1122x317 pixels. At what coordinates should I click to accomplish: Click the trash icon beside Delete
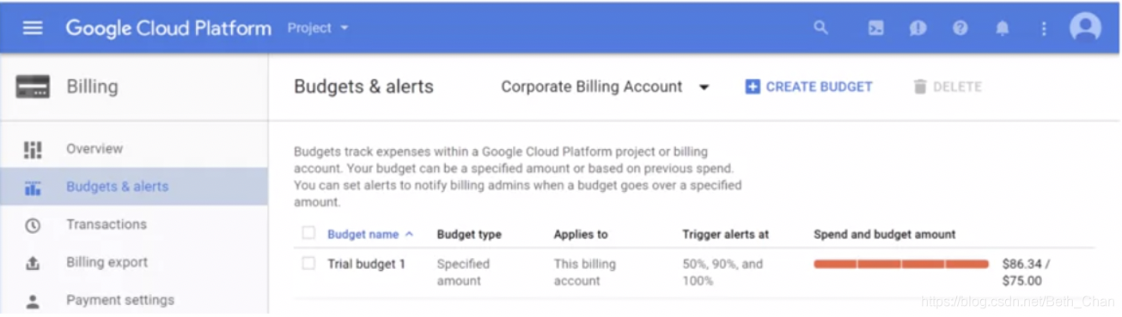920,87
